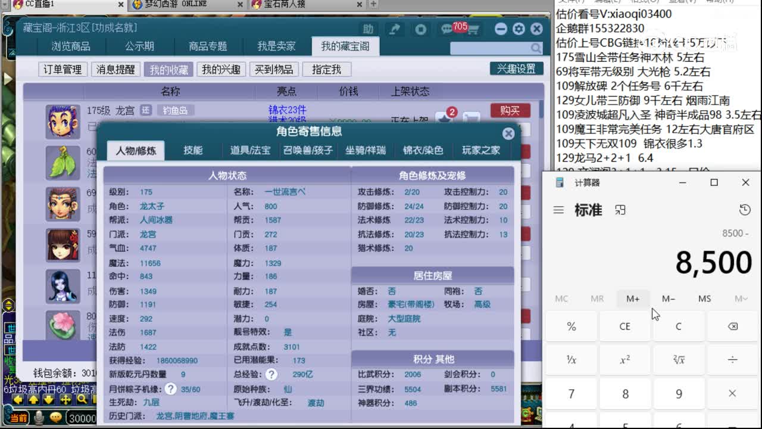Click the 藏宝阁 search input field
Viewport: 762px width, 429px height.
click(x=490, y=48)
